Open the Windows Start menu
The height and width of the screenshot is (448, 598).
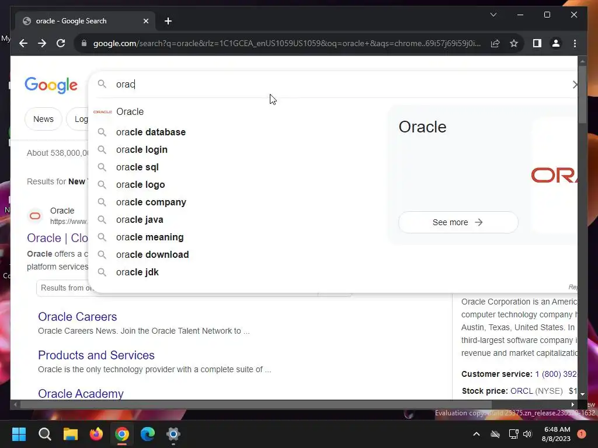pos(19,434)
